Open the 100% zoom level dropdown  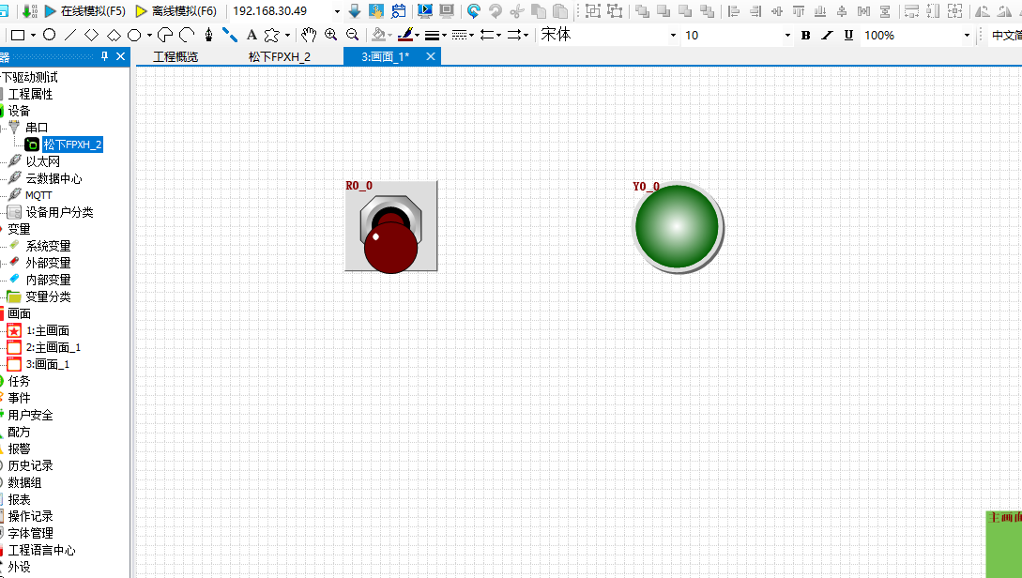click(967, 36)
